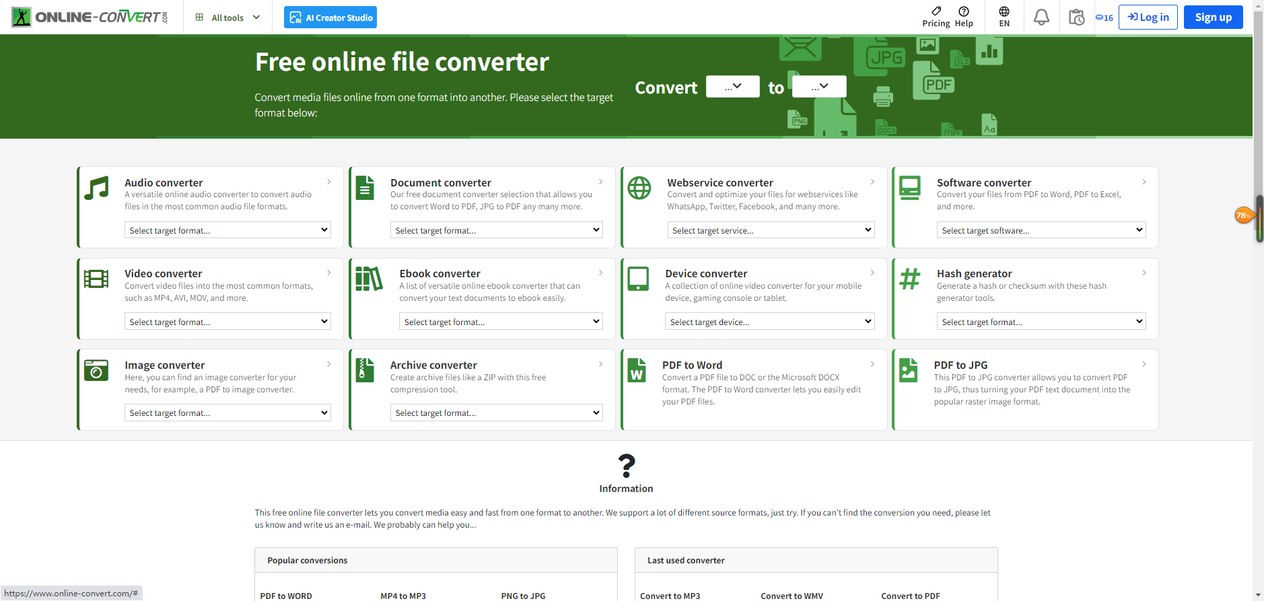1264x601 pixels.
Task: Open Audio converter target format dropdown
Action: (x=227, y=230)
